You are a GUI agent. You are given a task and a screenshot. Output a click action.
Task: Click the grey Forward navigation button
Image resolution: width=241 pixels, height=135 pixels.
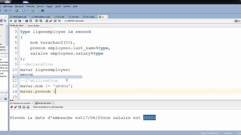[x=23, y=10]
